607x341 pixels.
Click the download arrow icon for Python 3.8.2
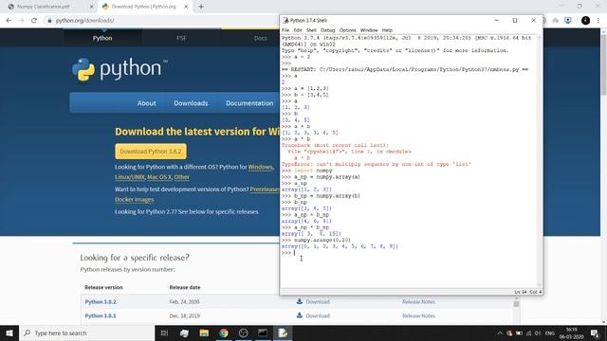(x=300, y=301)
